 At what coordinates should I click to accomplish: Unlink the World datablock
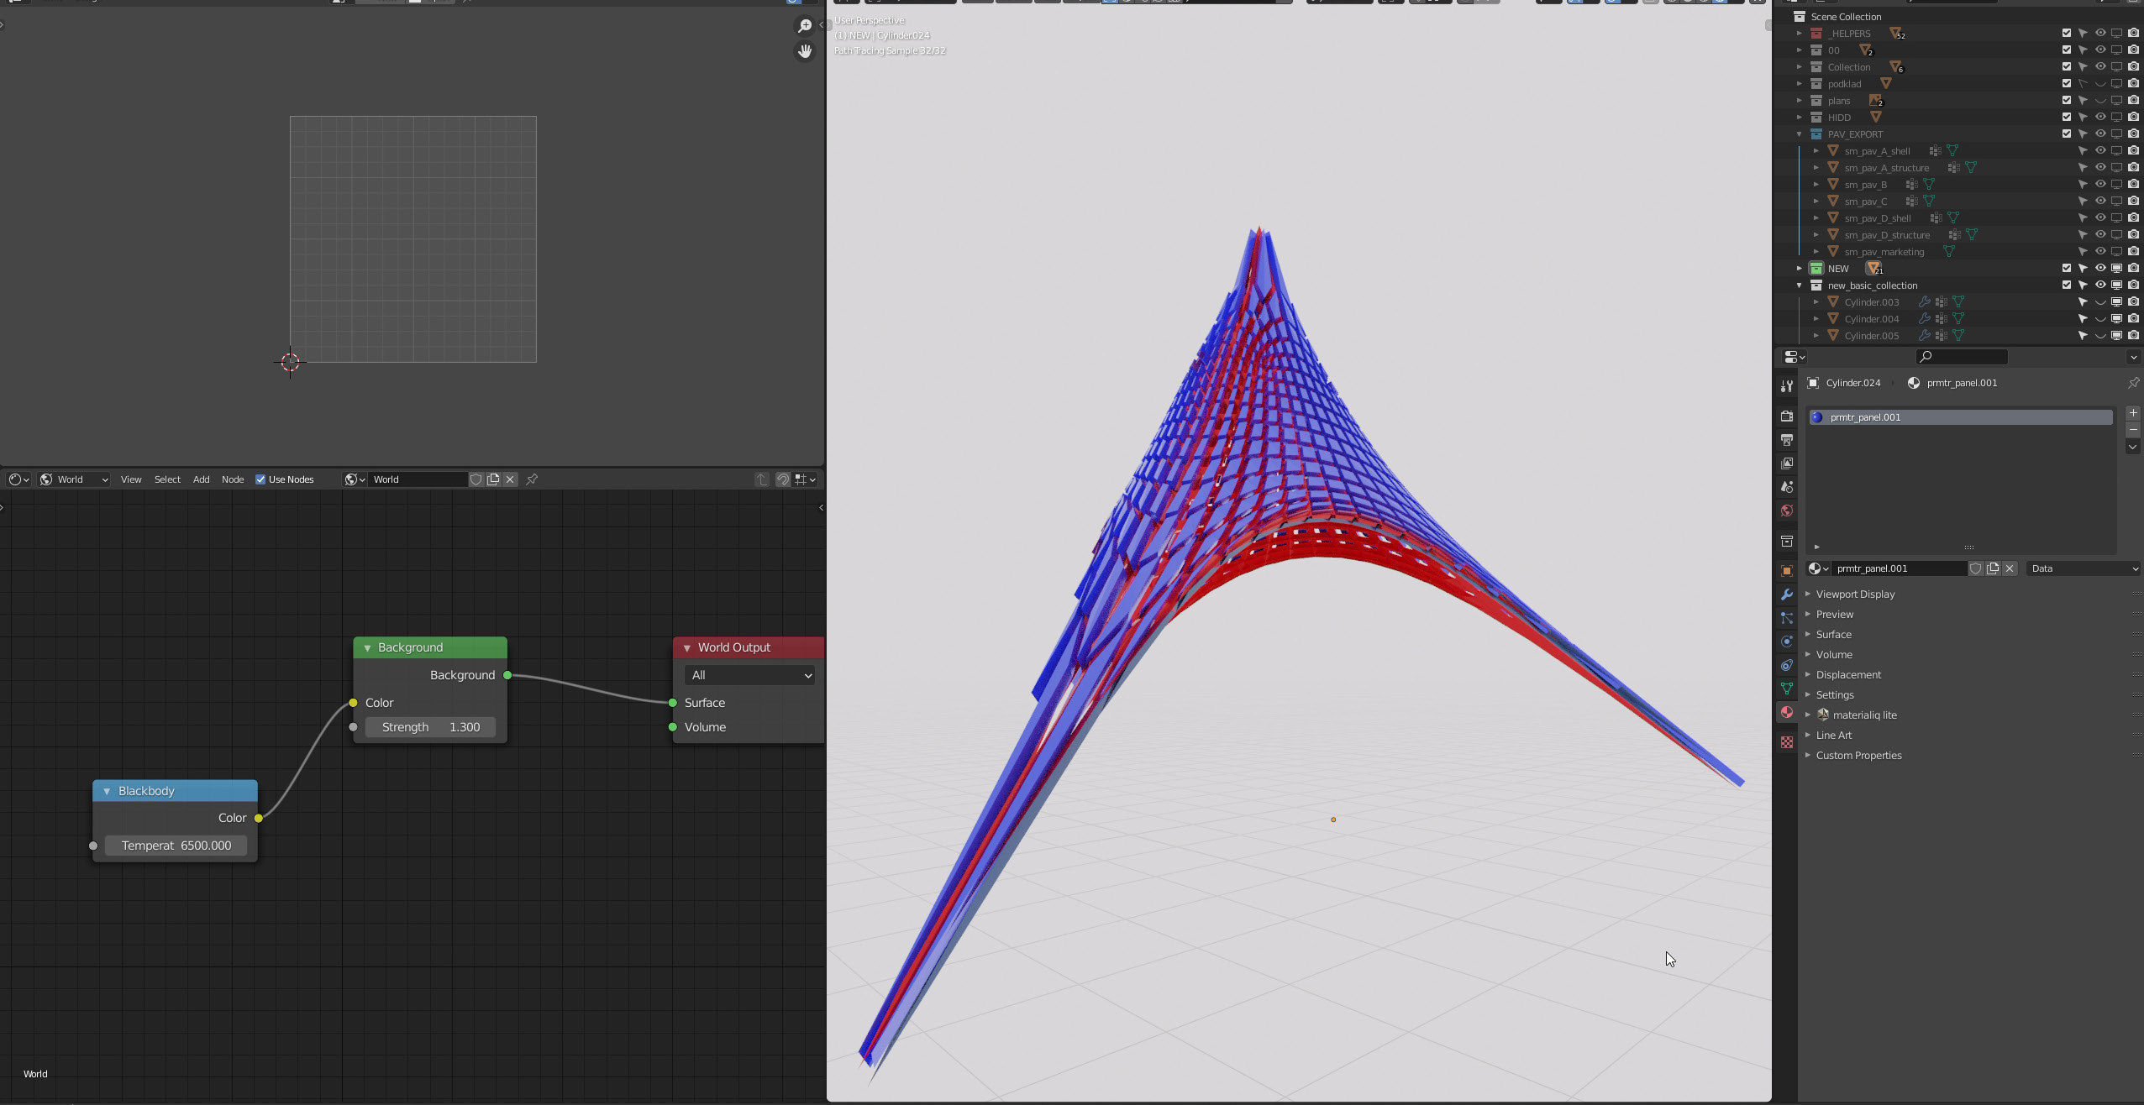[510, 479]
